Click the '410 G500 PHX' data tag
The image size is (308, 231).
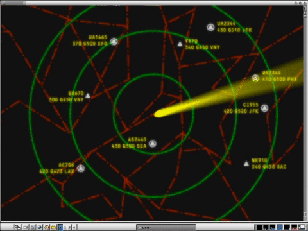tap(280, 79)
